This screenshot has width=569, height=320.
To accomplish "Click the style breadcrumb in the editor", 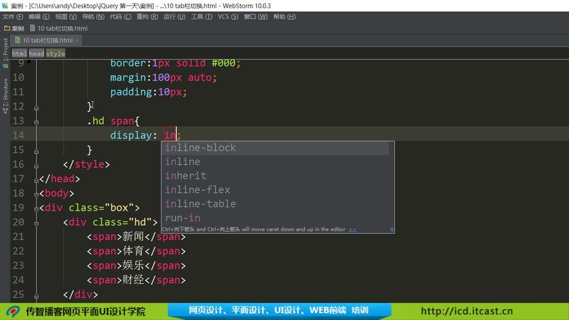I will pos(55,54).
